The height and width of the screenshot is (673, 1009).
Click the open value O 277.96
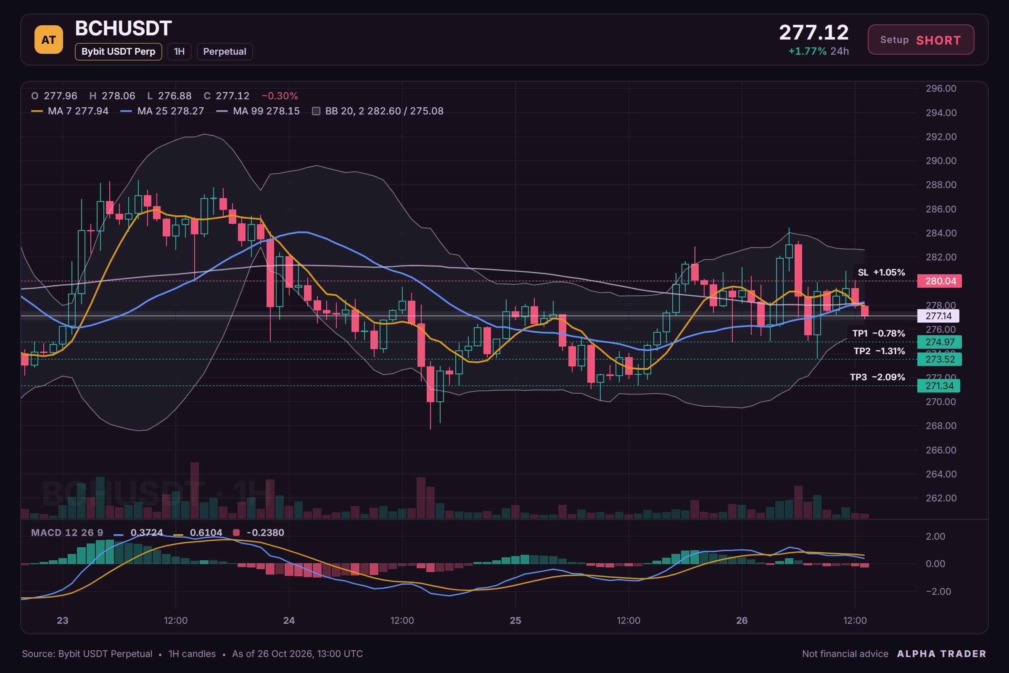[54, 96]
